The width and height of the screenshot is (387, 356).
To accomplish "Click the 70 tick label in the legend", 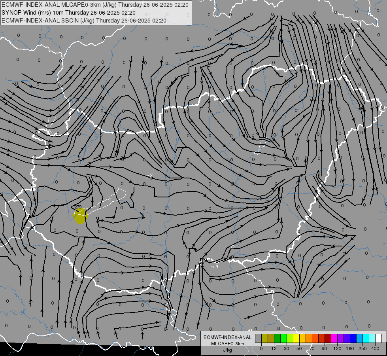I will tap(312, 348).
